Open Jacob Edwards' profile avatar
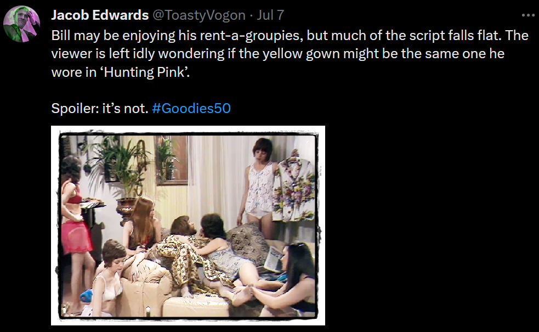539x332 pixels. [21, 24]
